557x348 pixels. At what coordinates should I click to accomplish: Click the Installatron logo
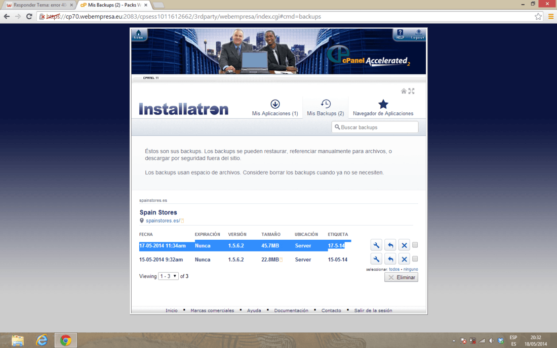(x=184, y=109)
